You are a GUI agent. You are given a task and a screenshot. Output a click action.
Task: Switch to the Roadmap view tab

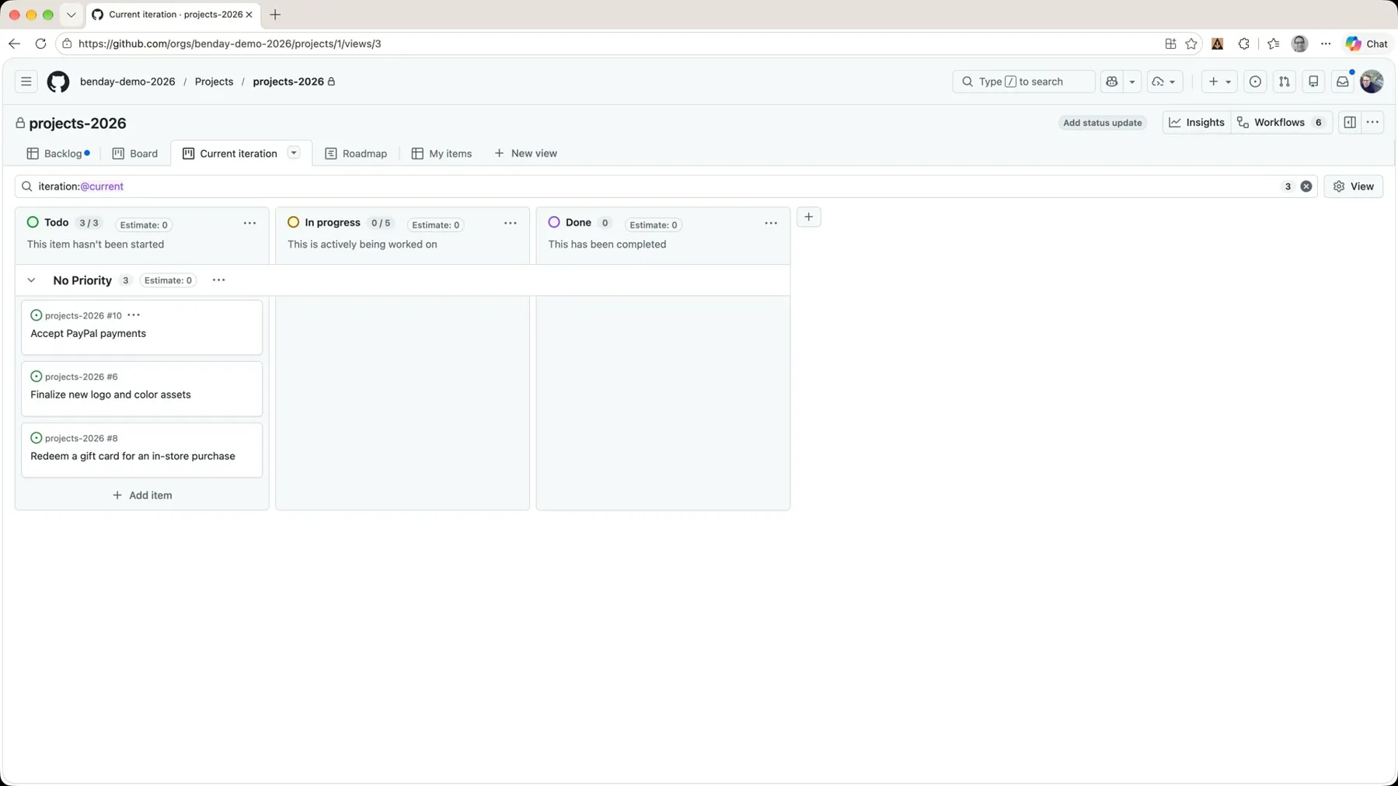point(356,154)
